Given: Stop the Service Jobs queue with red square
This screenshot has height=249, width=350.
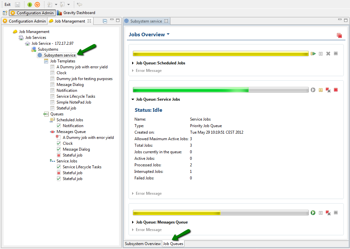Looking at the screenshot, I should 336,90.
